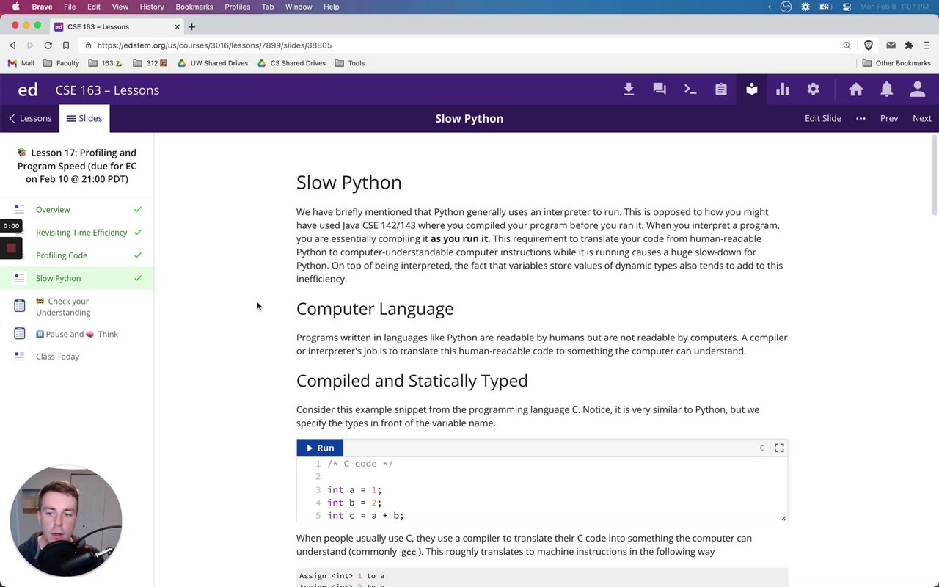Screen dimensions: 939x587
Task: Run the C code snippet
Action: [320, 448]
